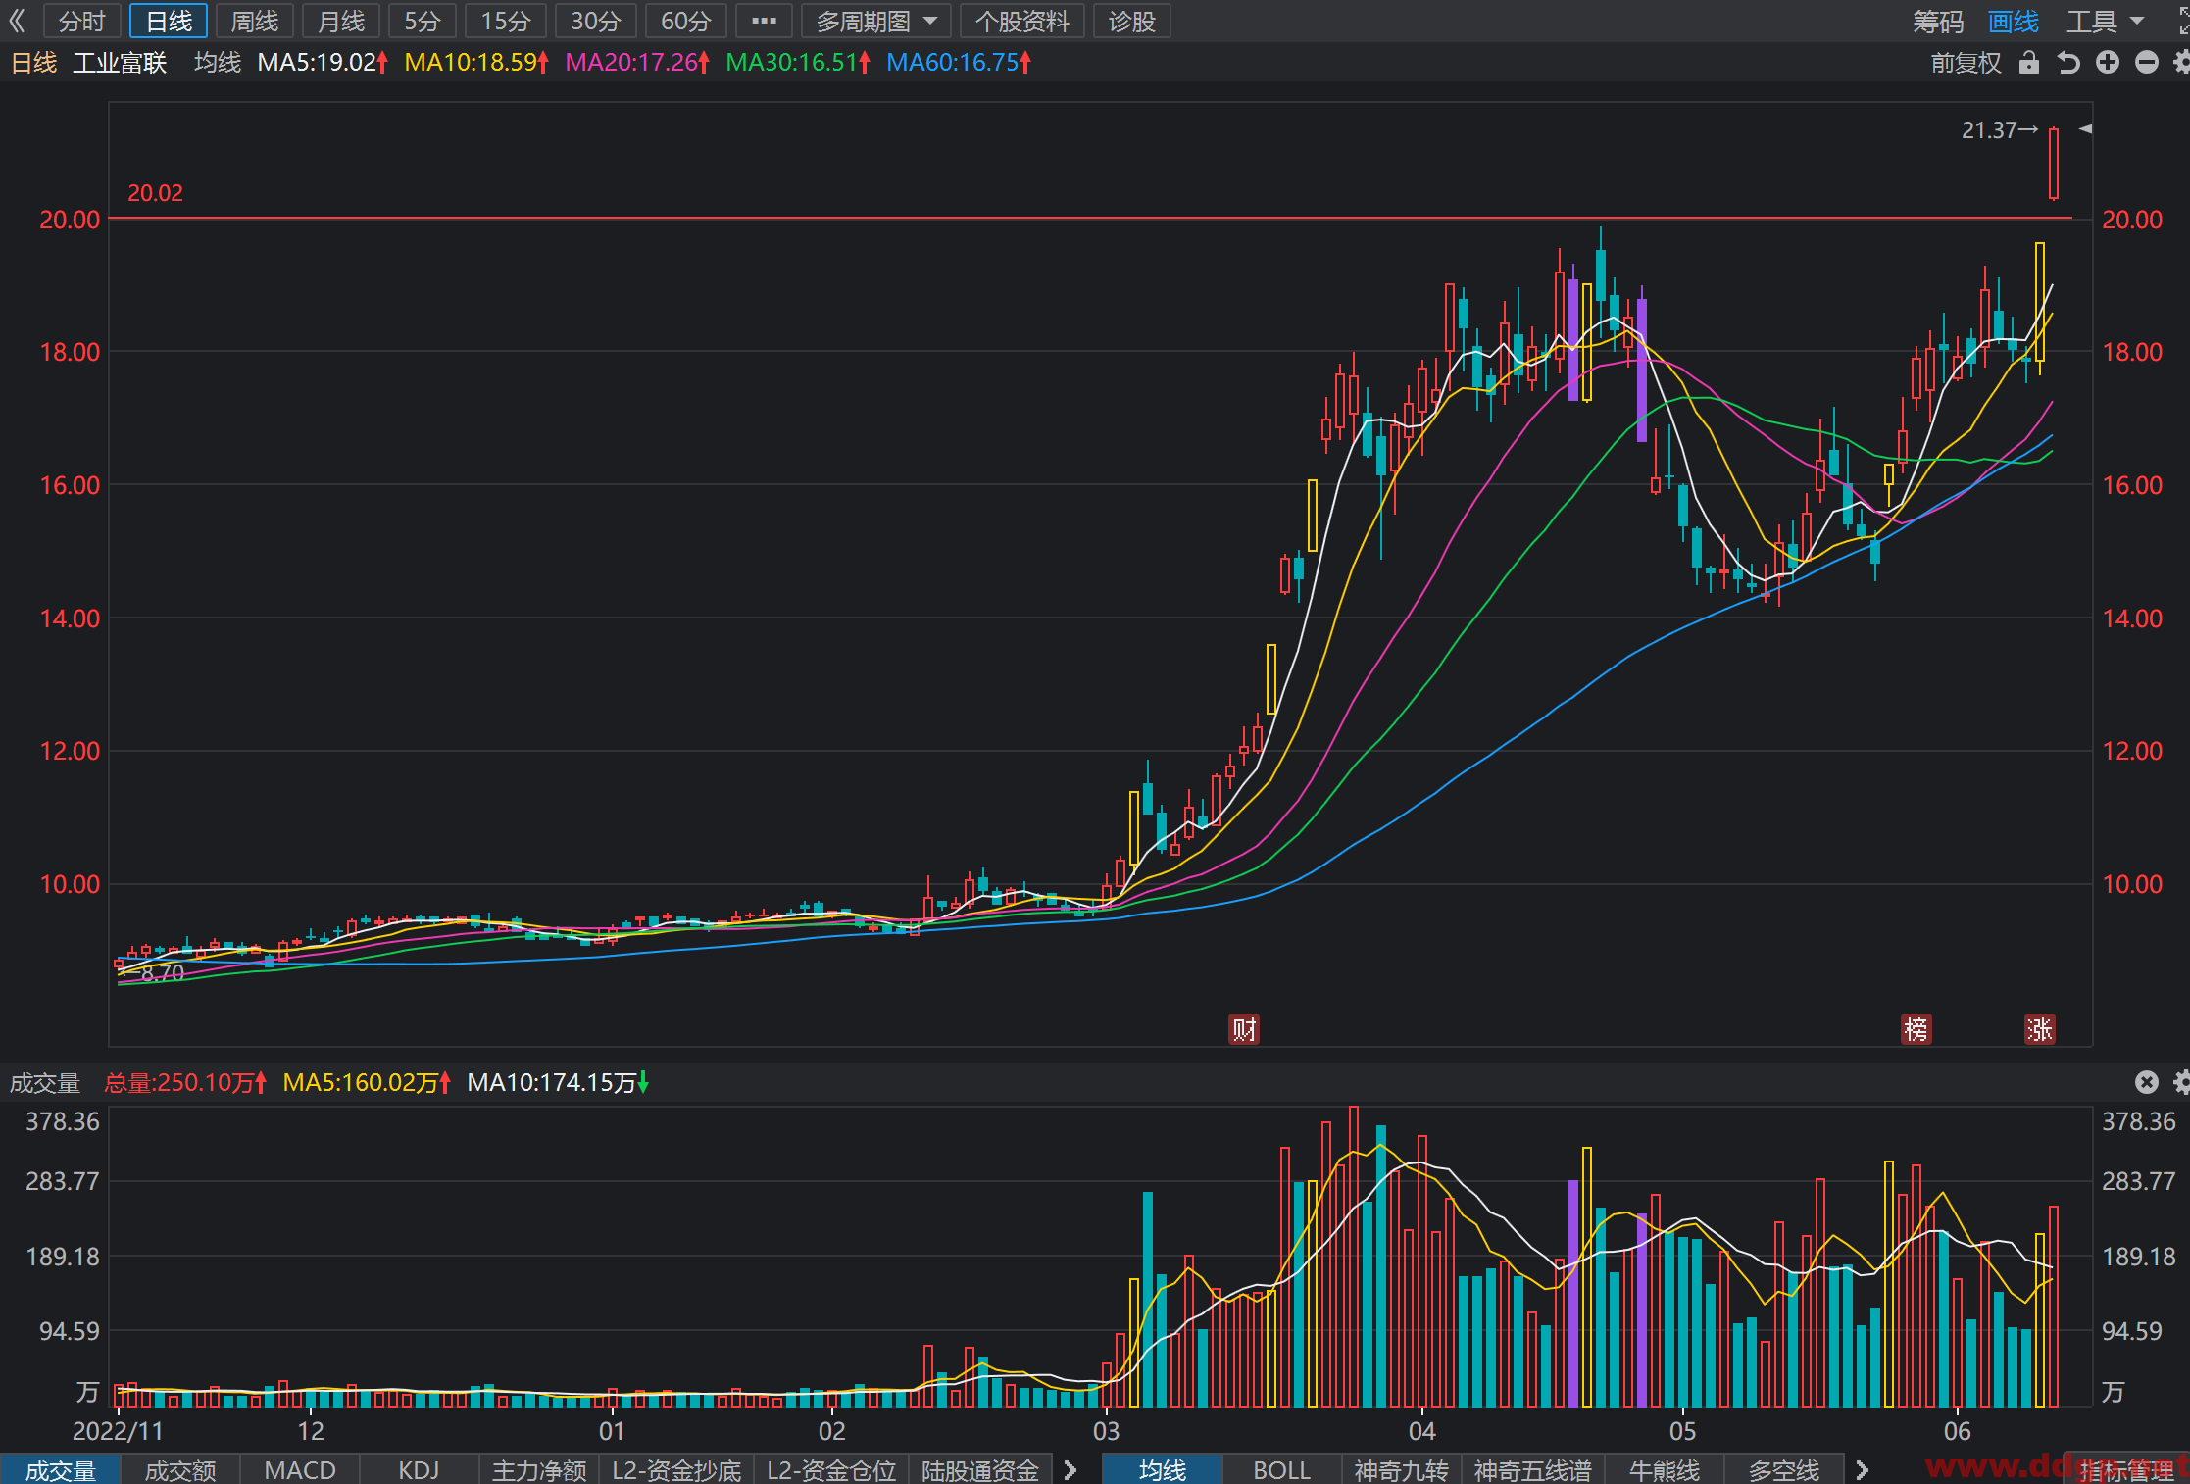Viewport: 2190px width, 1484px height.
Task: Close the 成交量 indicator panel
Action: pyautogui.click(x=2147, y=1082)
